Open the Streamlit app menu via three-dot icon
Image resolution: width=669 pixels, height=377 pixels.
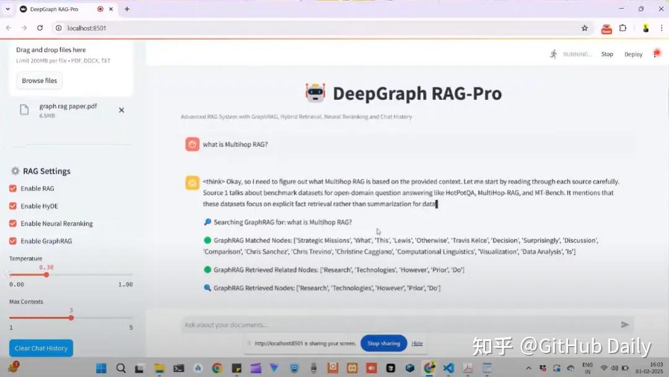pyautogui.click(x=656, y=54)
